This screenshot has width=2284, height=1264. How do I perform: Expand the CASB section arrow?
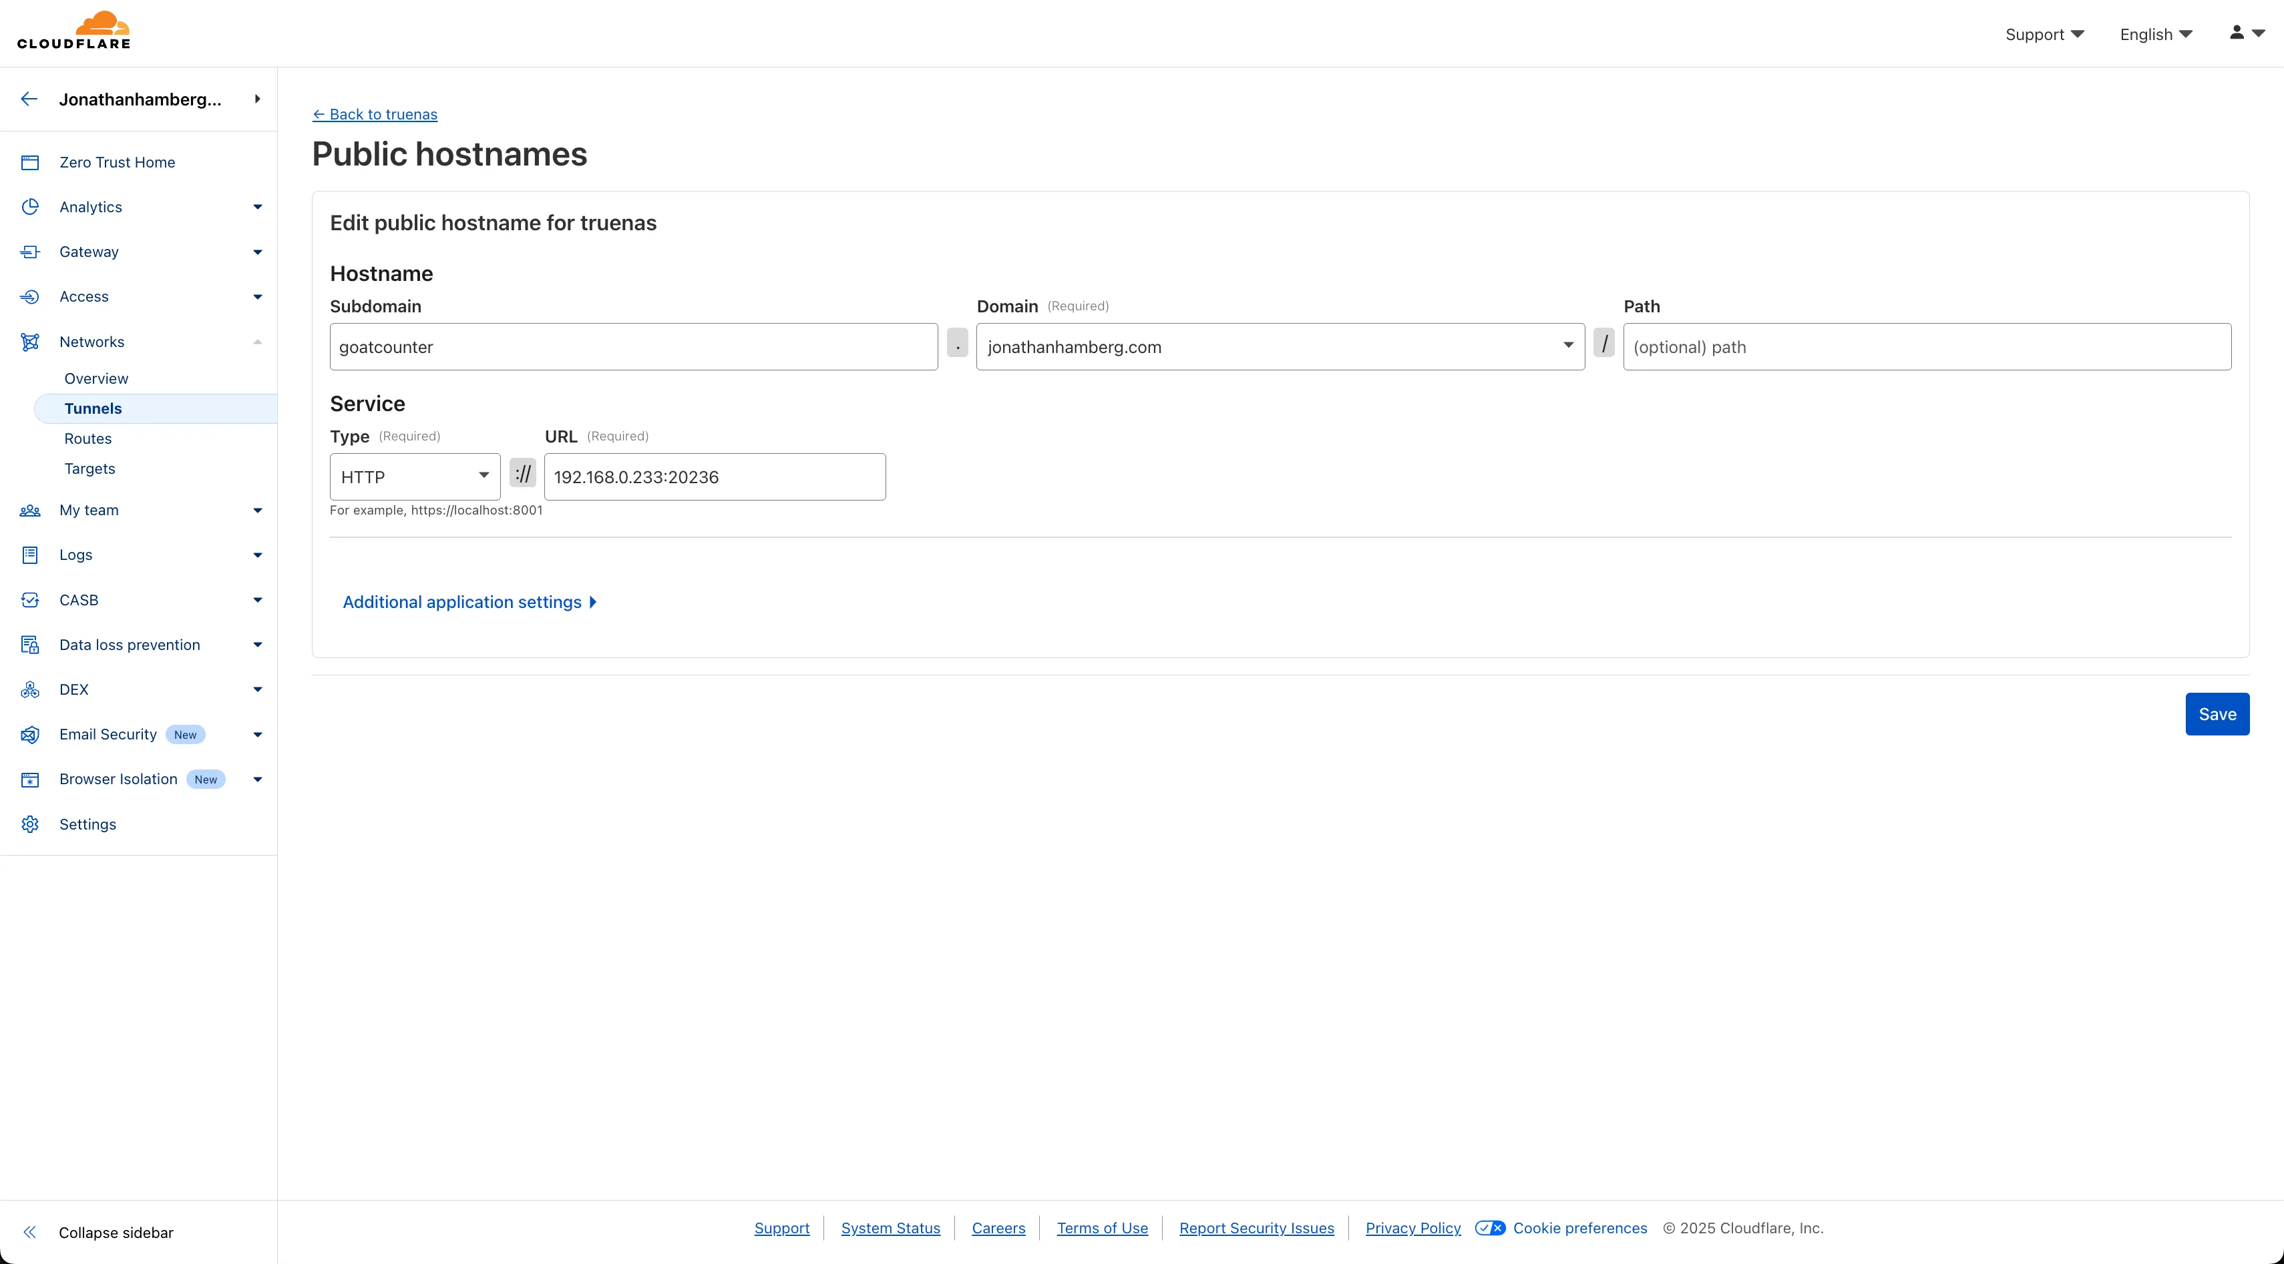(x=258, y=600)
